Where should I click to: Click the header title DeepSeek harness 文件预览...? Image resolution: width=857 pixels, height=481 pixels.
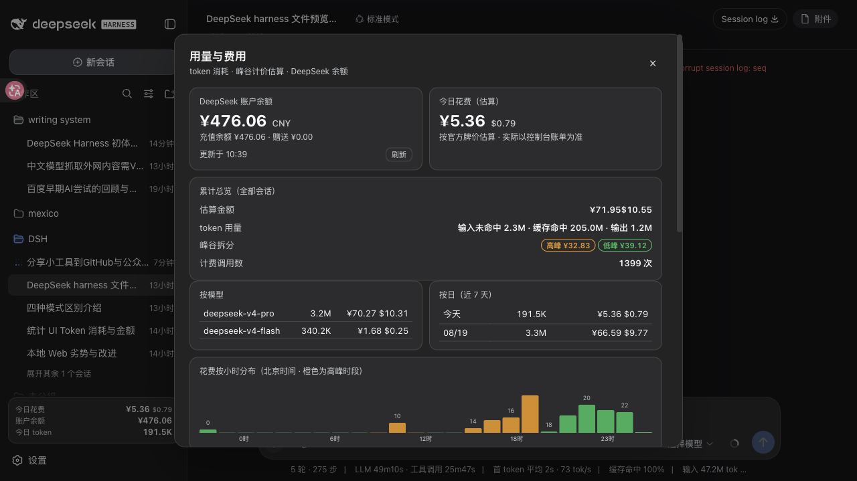[271, 19]
